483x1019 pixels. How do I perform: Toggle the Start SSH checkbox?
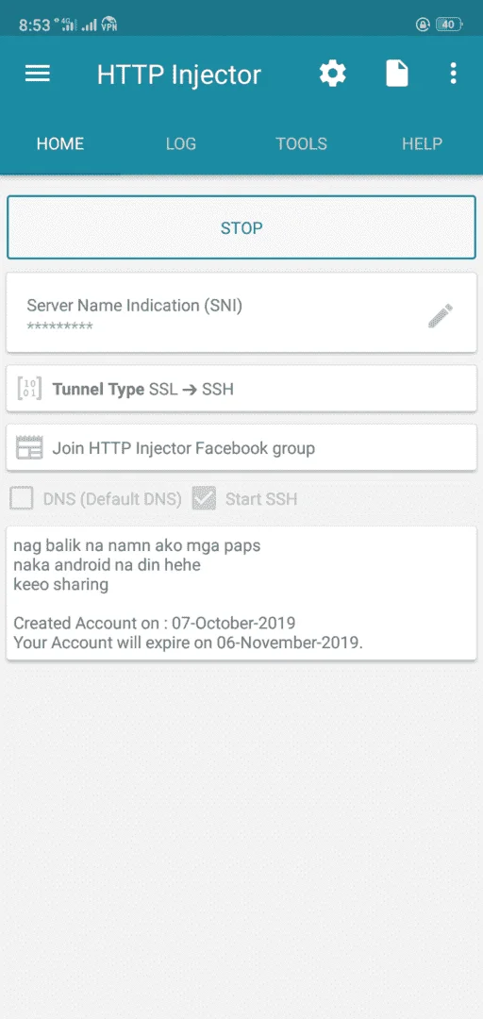tap(204, 499)
